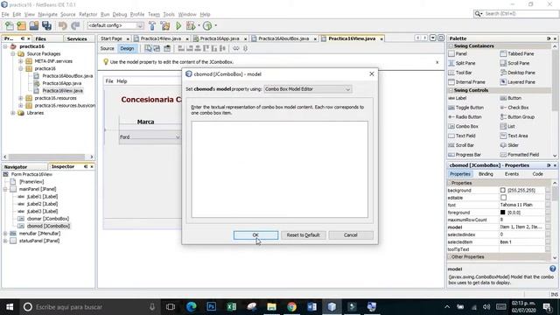Open Photoshop from the taskbar

[x=212, y=307]
